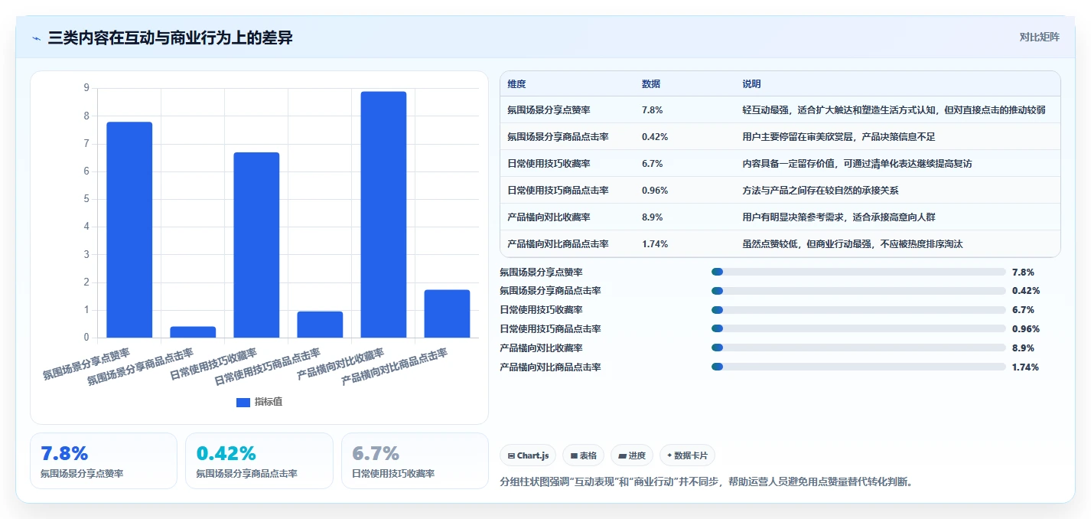
Task: Click the 0.42% value beside the progress bar
Action: (1025, 291)
